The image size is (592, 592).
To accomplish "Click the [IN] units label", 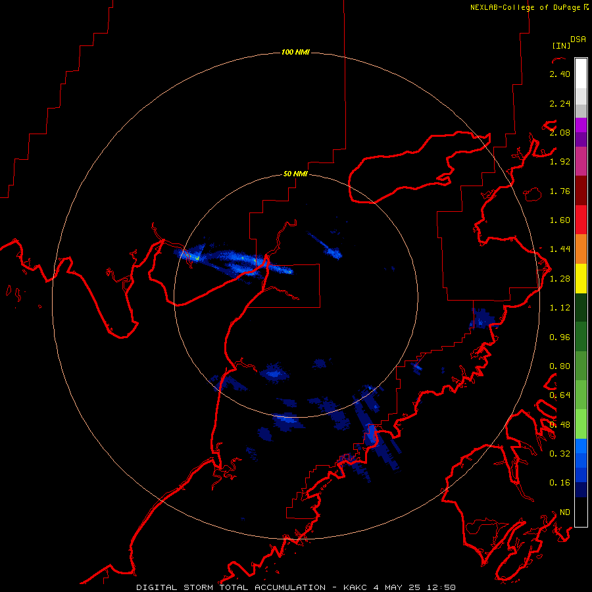I will click(x=561, y=45).
